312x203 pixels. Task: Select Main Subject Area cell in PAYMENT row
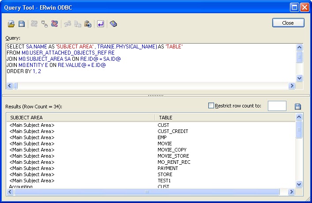(x=32, y=168)
